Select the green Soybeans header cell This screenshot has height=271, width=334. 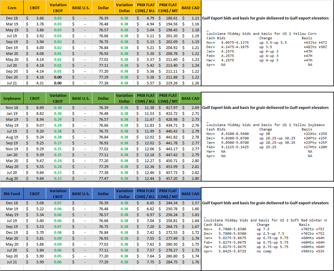pos(12,98)
